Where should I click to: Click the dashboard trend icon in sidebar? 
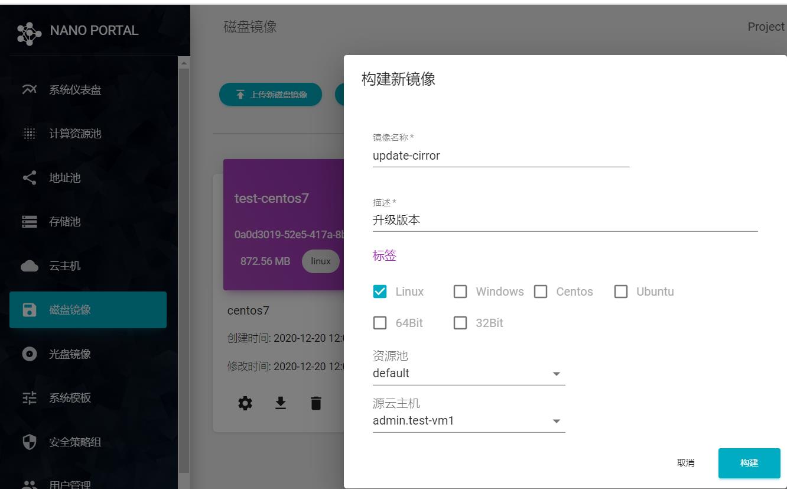29,90
